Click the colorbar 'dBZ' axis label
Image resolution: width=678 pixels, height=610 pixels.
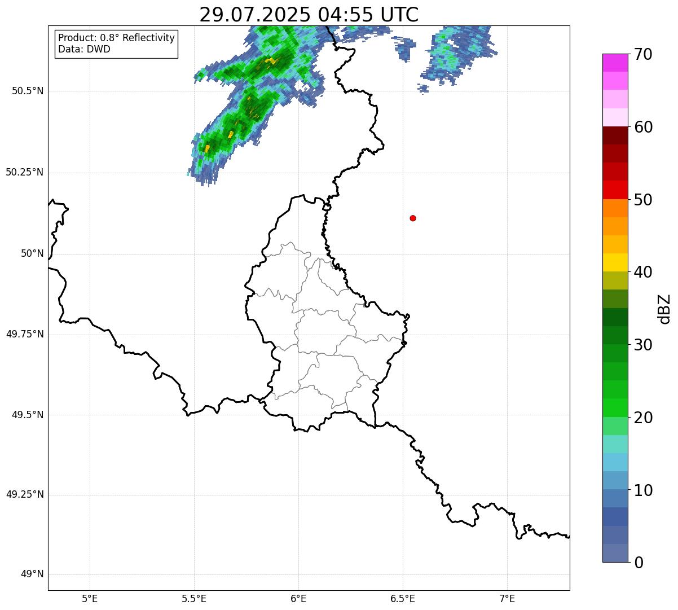tap(664, 309)
